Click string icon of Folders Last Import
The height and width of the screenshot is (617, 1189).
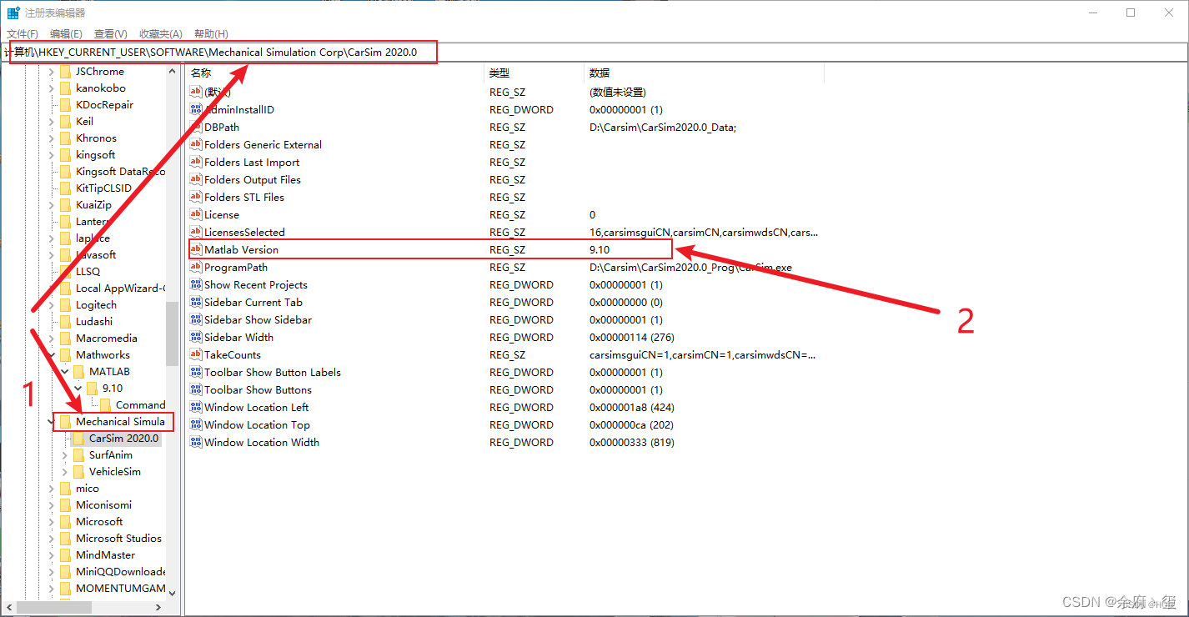click(196, 162)
